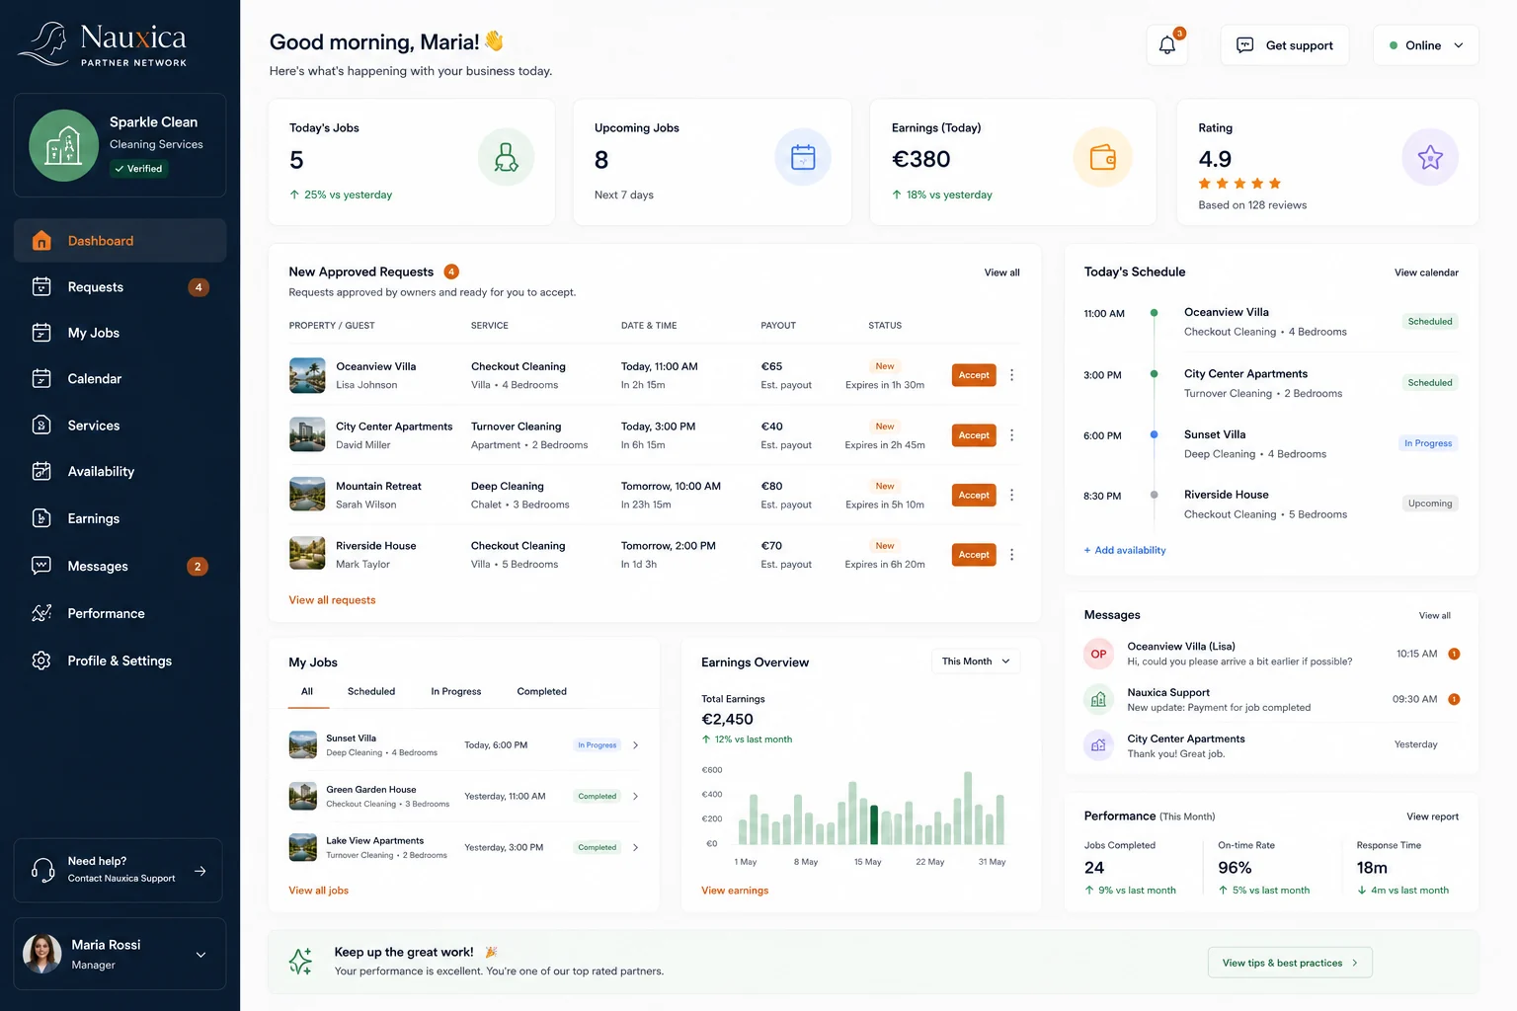Open View all requests link
Screen dimensions: 1517x1011
tap(332, 600)
